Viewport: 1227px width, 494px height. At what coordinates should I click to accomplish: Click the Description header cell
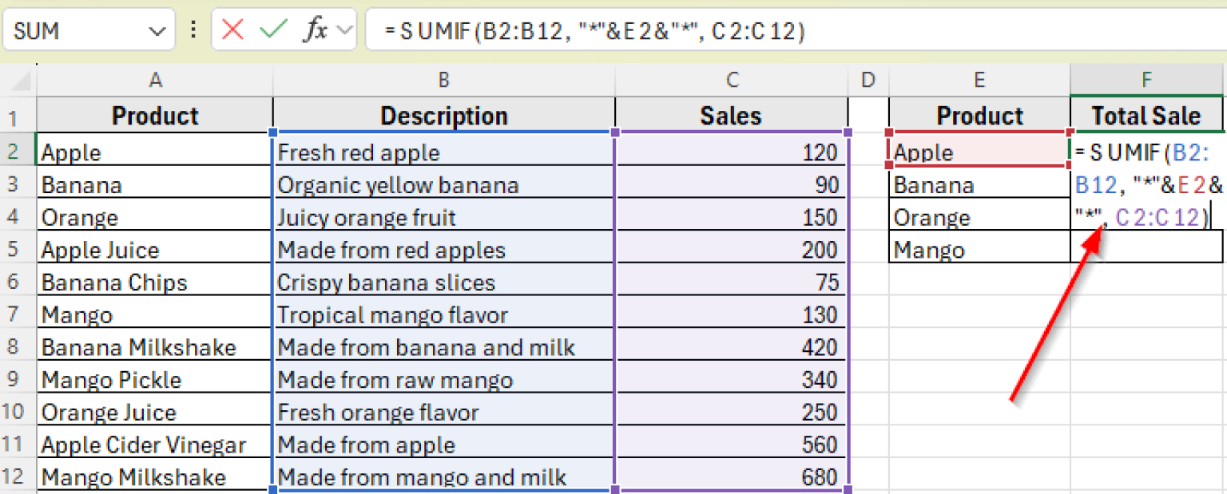443,116
